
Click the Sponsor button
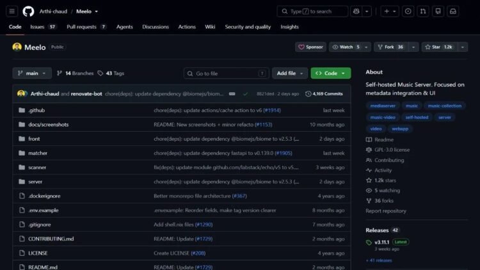click(x=310, y=47)
